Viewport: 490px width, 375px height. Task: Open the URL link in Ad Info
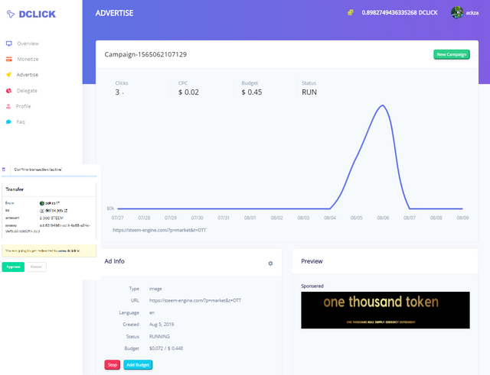(195, 300)
